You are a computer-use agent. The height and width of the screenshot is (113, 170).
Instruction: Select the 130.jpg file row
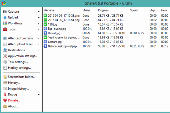pos(106,24)
